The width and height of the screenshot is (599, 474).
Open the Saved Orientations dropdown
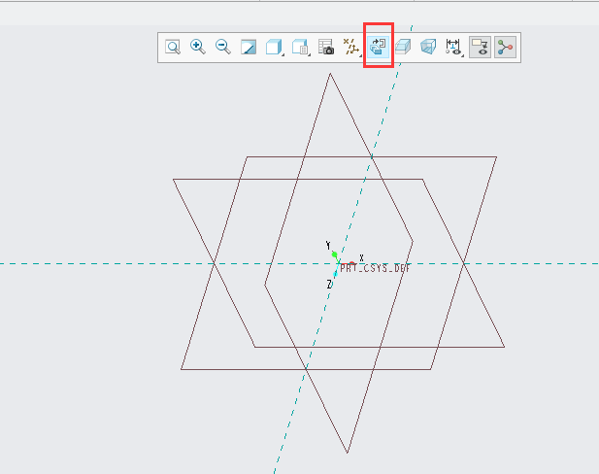point(301,48)
